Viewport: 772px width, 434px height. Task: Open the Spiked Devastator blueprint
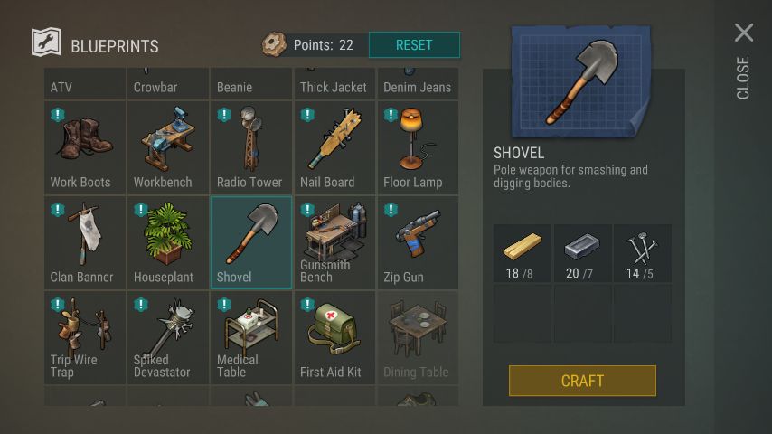pos(168,337)
